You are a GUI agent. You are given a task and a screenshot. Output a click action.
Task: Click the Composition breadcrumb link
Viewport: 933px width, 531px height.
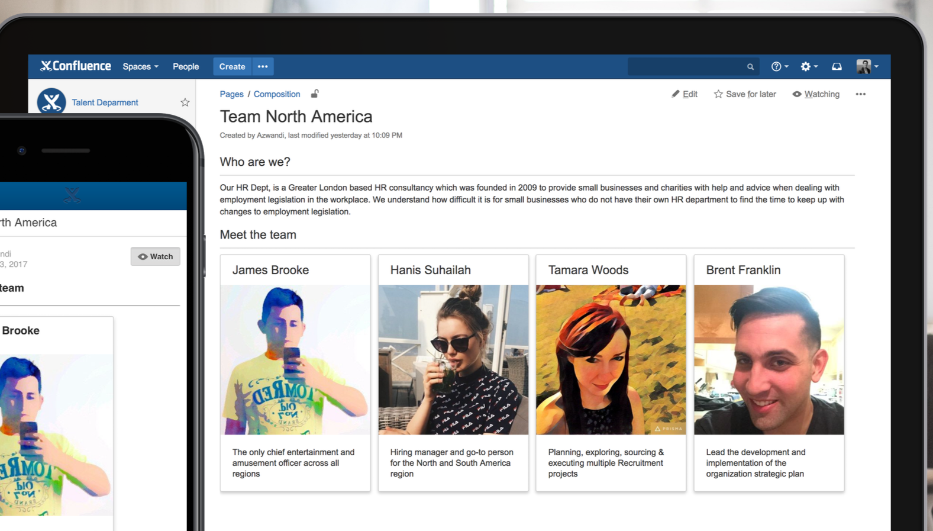point(277,94)
